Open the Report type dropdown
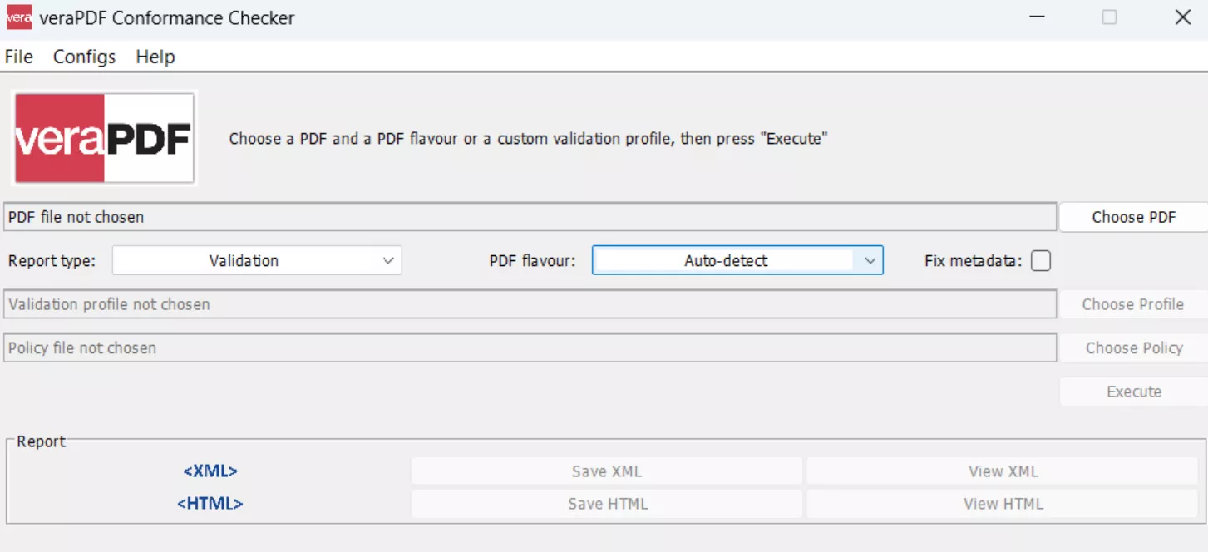 pos(257,260)
